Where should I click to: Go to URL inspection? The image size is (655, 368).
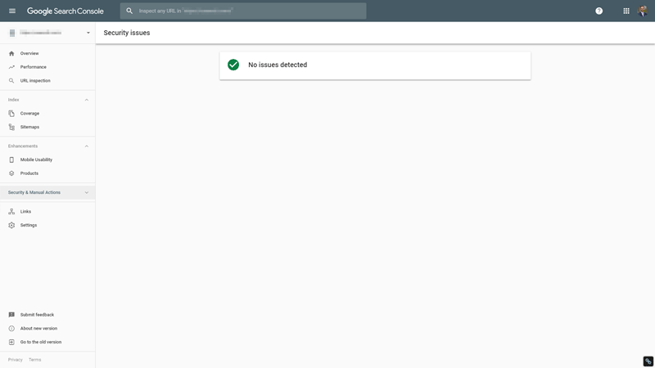pos(35,81)
